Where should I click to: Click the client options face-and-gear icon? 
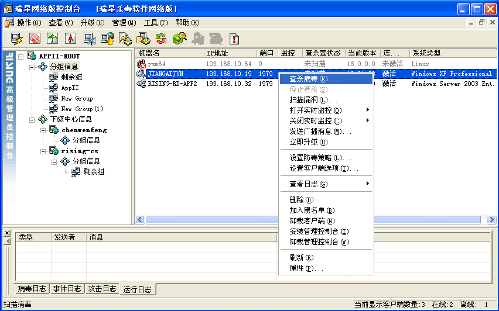143,39
